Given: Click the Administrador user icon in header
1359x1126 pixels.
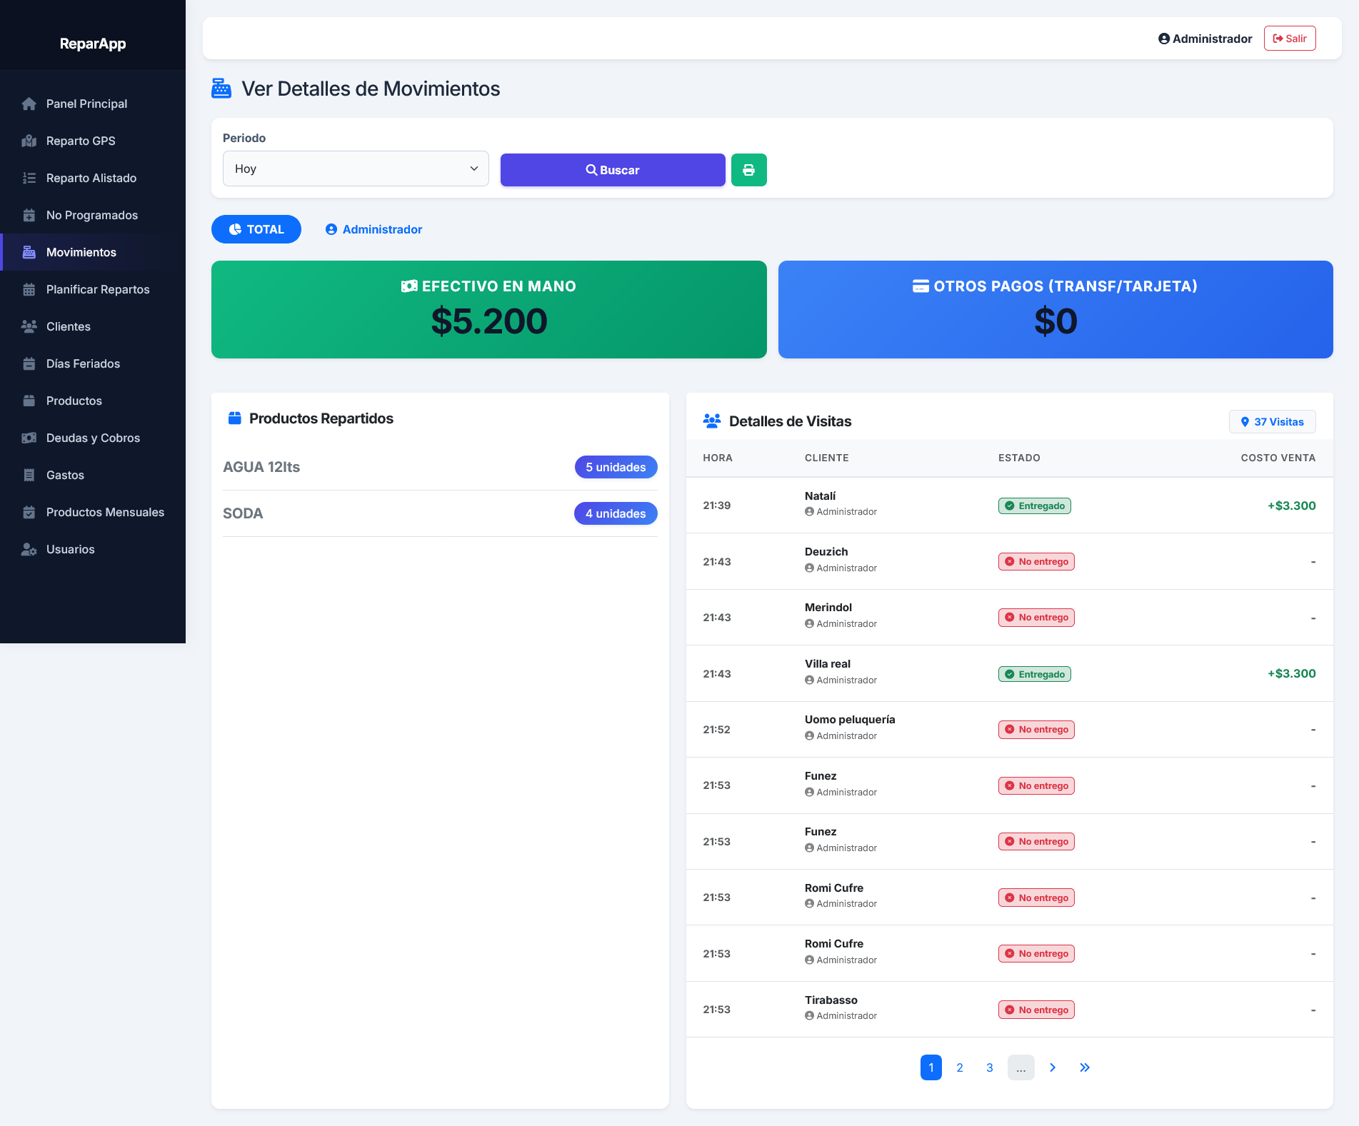Looking at the screenshot, I should tap(1164, 39).
